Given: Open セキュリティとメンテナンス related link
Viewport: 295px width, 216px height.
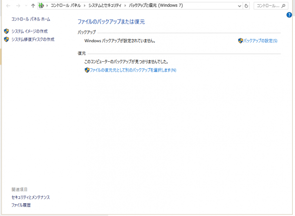Looking at the screenshot, I should coord(30,197).
